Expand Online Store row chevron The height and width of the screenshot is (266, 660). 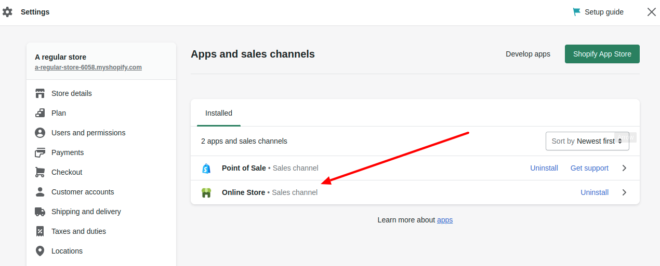624,192
